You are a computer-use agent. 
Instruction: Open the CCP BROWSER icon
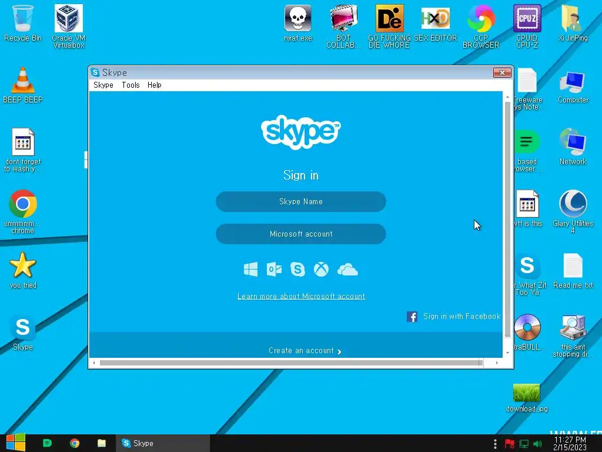(x=481, y=26)
